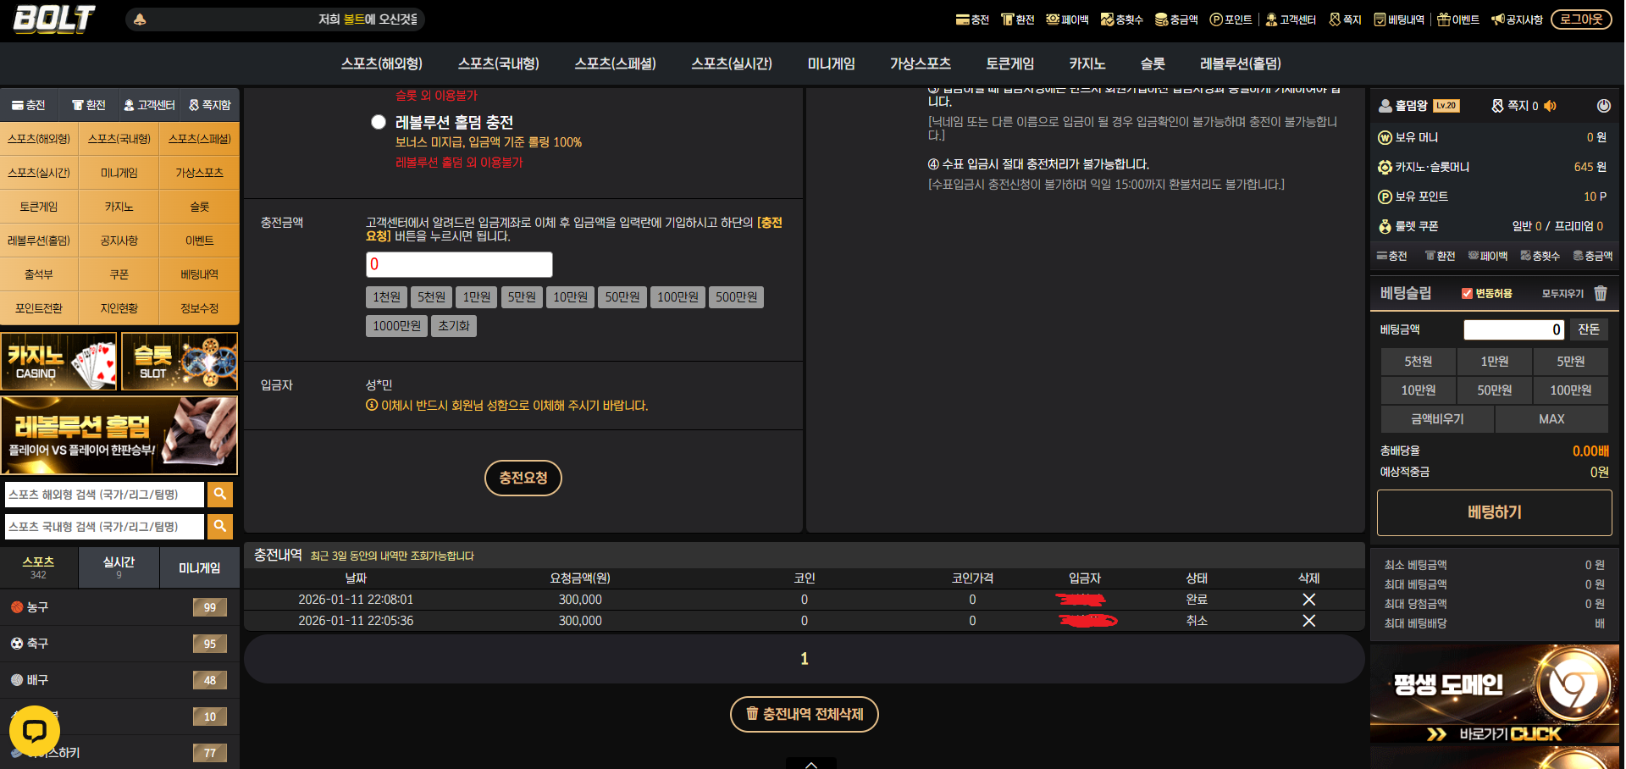Open 미니게임 in the top navigation
This screenshot has height=769, width=1626.
[831, 64]
